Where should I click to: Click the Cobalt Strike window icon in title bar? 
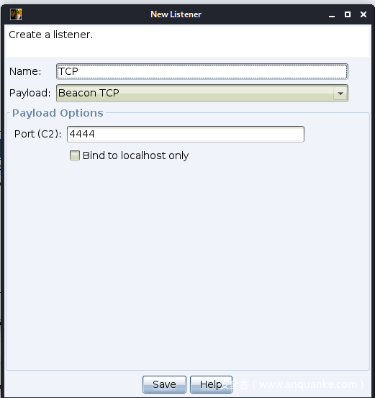click(x=16, y=14)
